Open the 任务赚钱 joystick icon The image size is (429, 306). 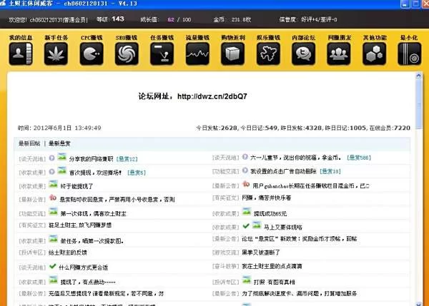(x=161, y=52)
